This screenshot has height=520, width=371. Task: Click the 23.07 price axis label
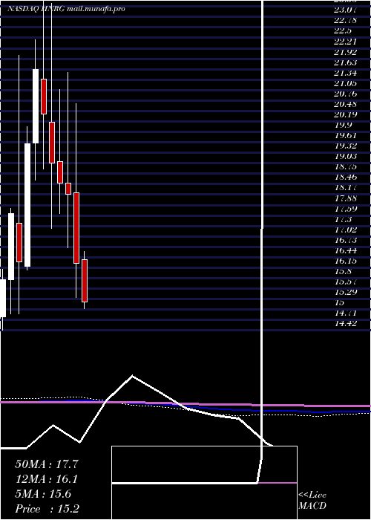[x=346, y=10]
